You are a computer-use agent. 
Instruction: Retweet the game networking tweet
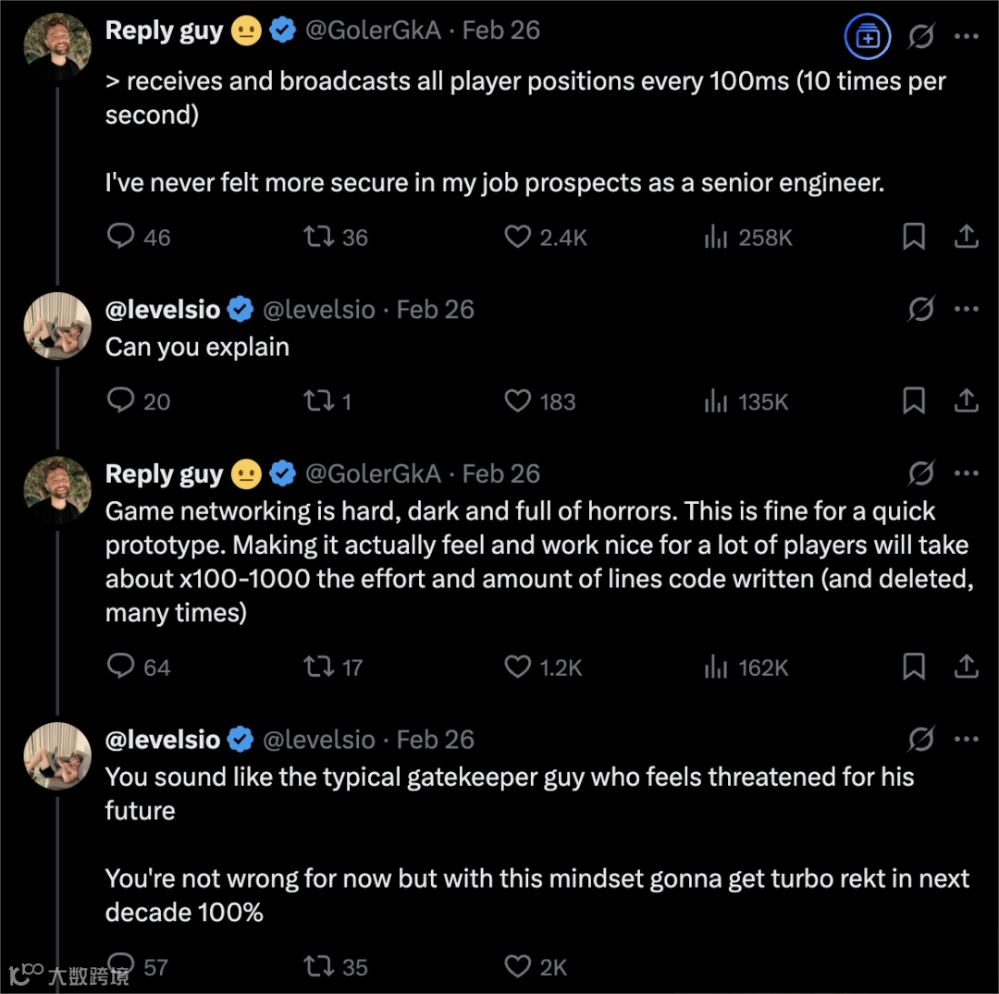coord(319,667)
